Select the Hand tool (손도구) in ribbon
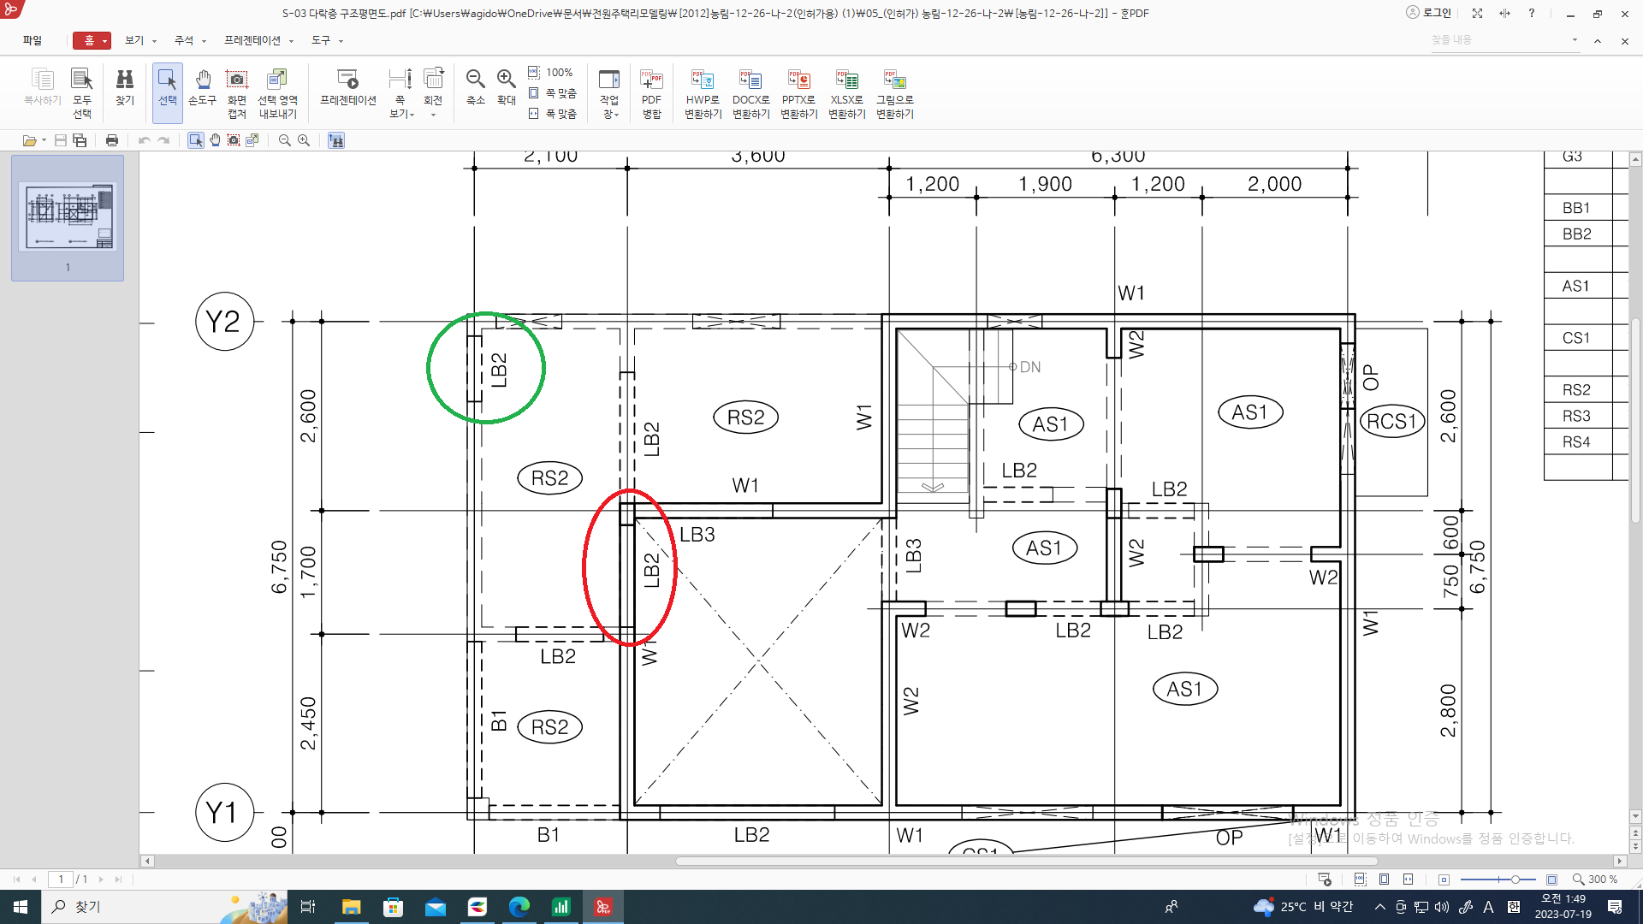 (x=202, y=89)
